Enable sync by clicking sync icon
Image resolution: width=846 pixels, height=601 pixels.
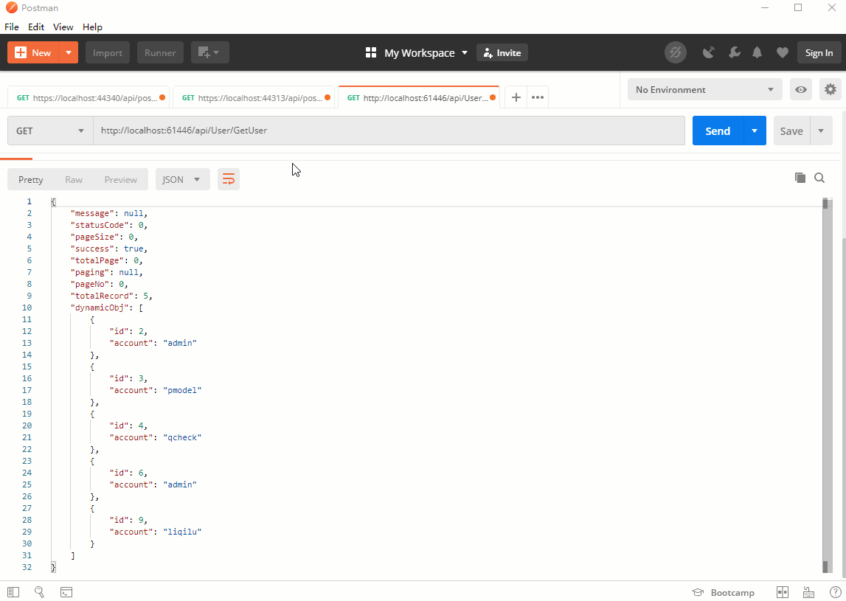[676, 52]
